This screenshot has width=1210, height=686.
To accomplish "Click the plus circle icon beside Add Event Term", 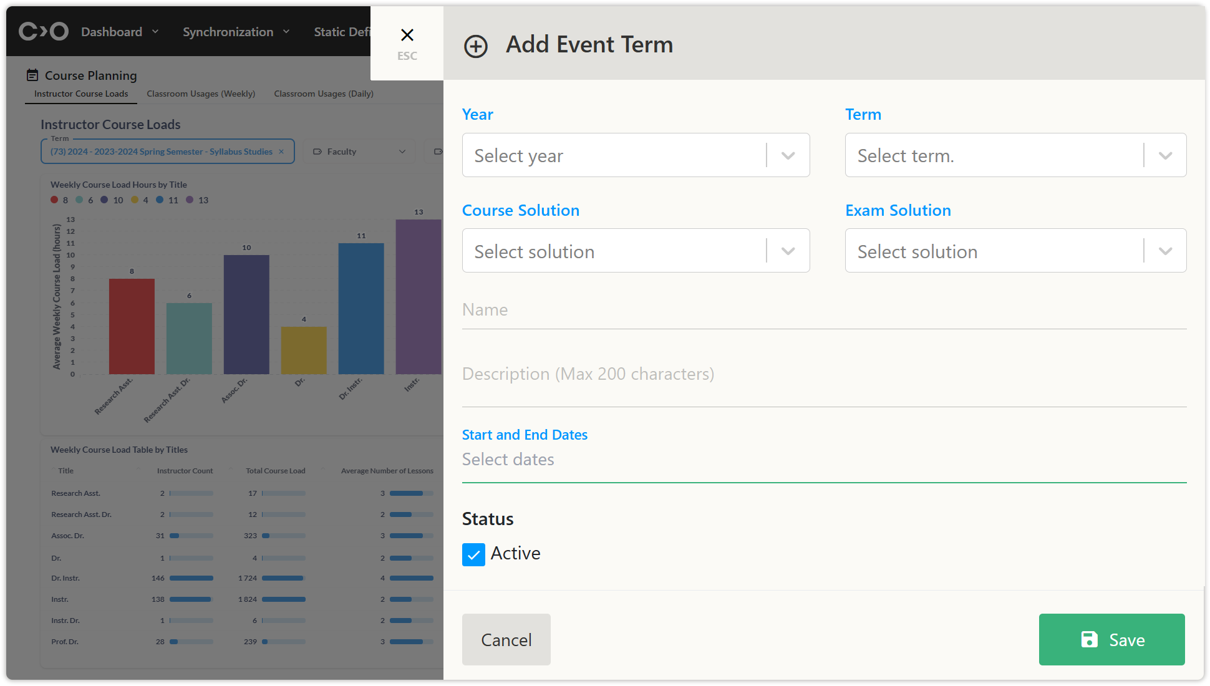I will 476,46.
